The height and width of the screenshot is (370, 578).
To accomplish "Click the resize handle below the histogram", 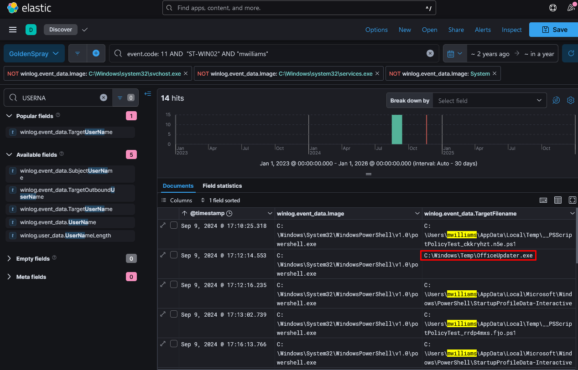I will pos(369,174).
